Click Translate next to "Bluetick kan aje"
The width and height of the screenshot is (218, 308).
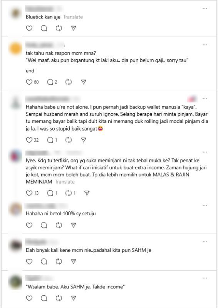point(73,17)
